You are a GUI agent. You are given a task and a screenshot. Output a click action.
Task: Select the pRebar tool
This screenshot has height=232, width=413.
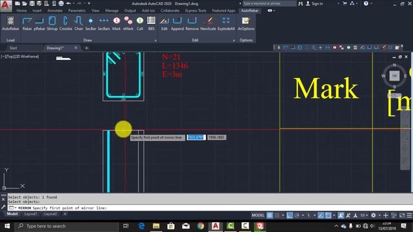click(x=39, y=24)
